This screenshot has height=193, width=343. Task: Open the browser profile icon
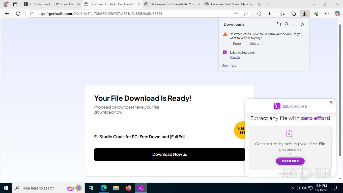5,4
